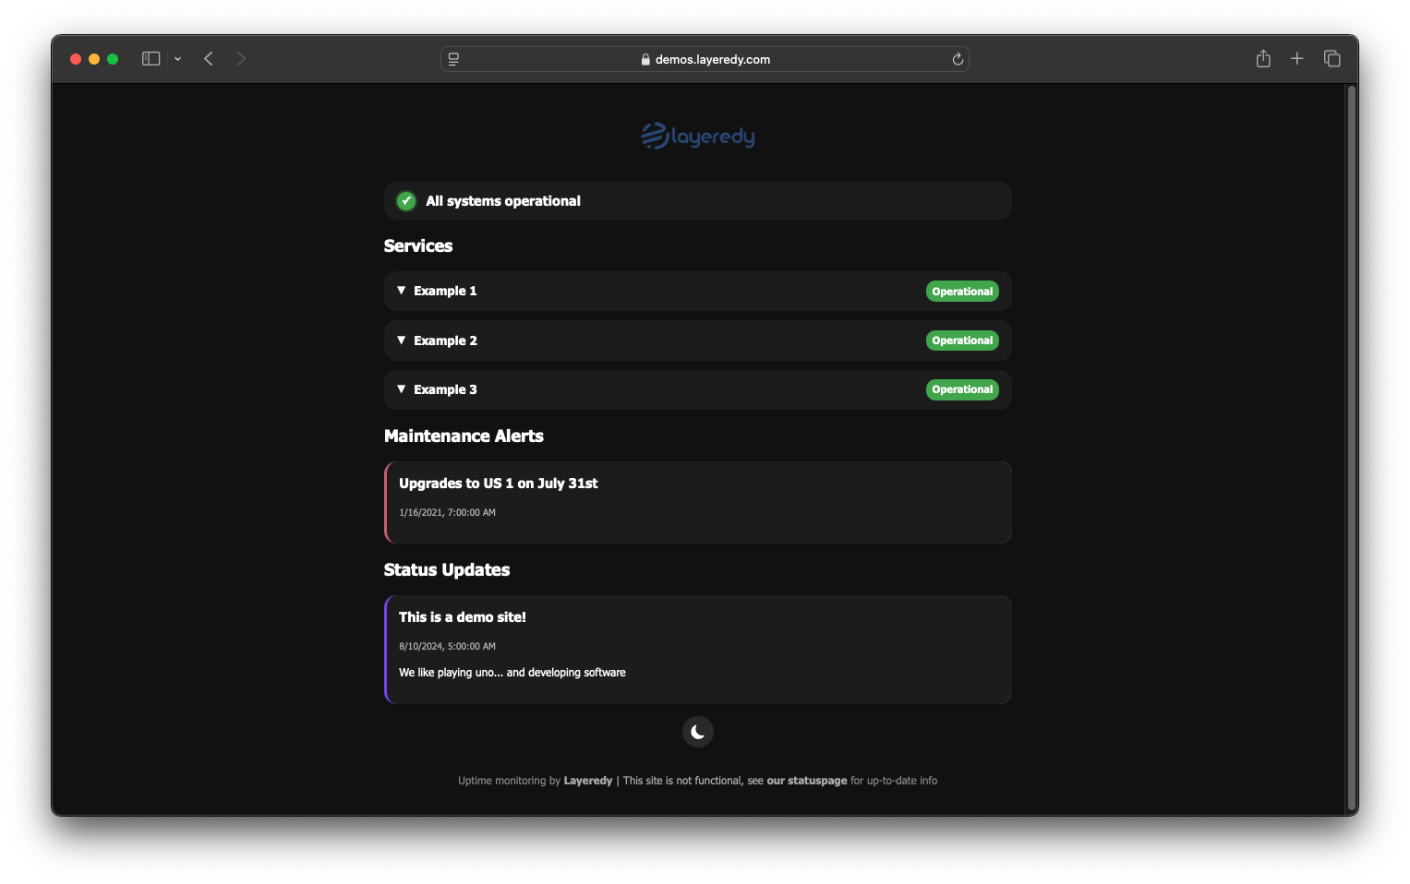The height and width of the screenshot is (884, 1410).
Task: Click the Maintenance Alerts heading
Action: click(464, 436)
